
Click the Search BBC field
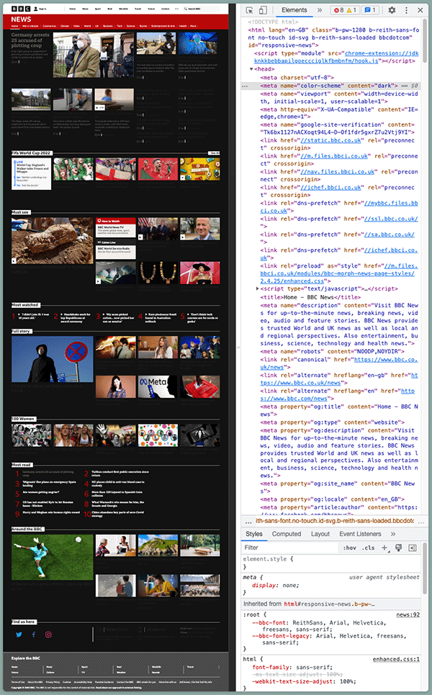point(201,9)
